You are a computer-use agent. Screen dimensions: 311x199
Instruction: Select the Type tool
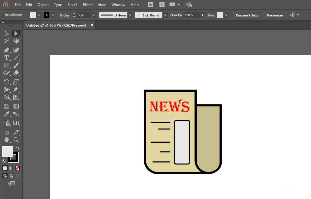pyautogui.click(x=6, y=58)
